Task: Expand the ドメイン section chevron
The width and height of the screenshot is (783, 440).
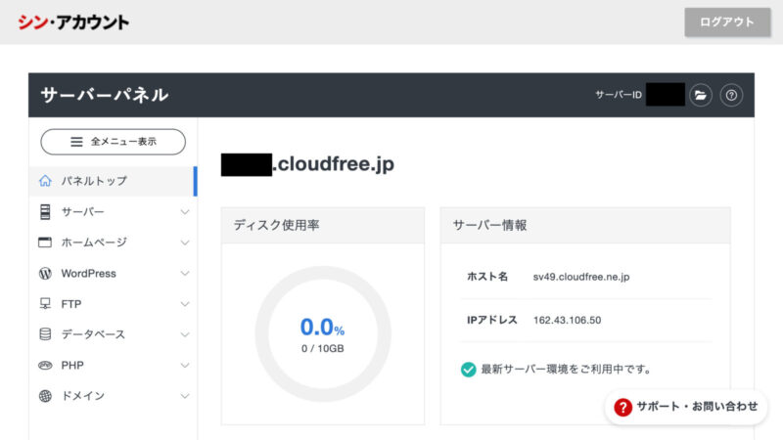Action: [185, 396]
